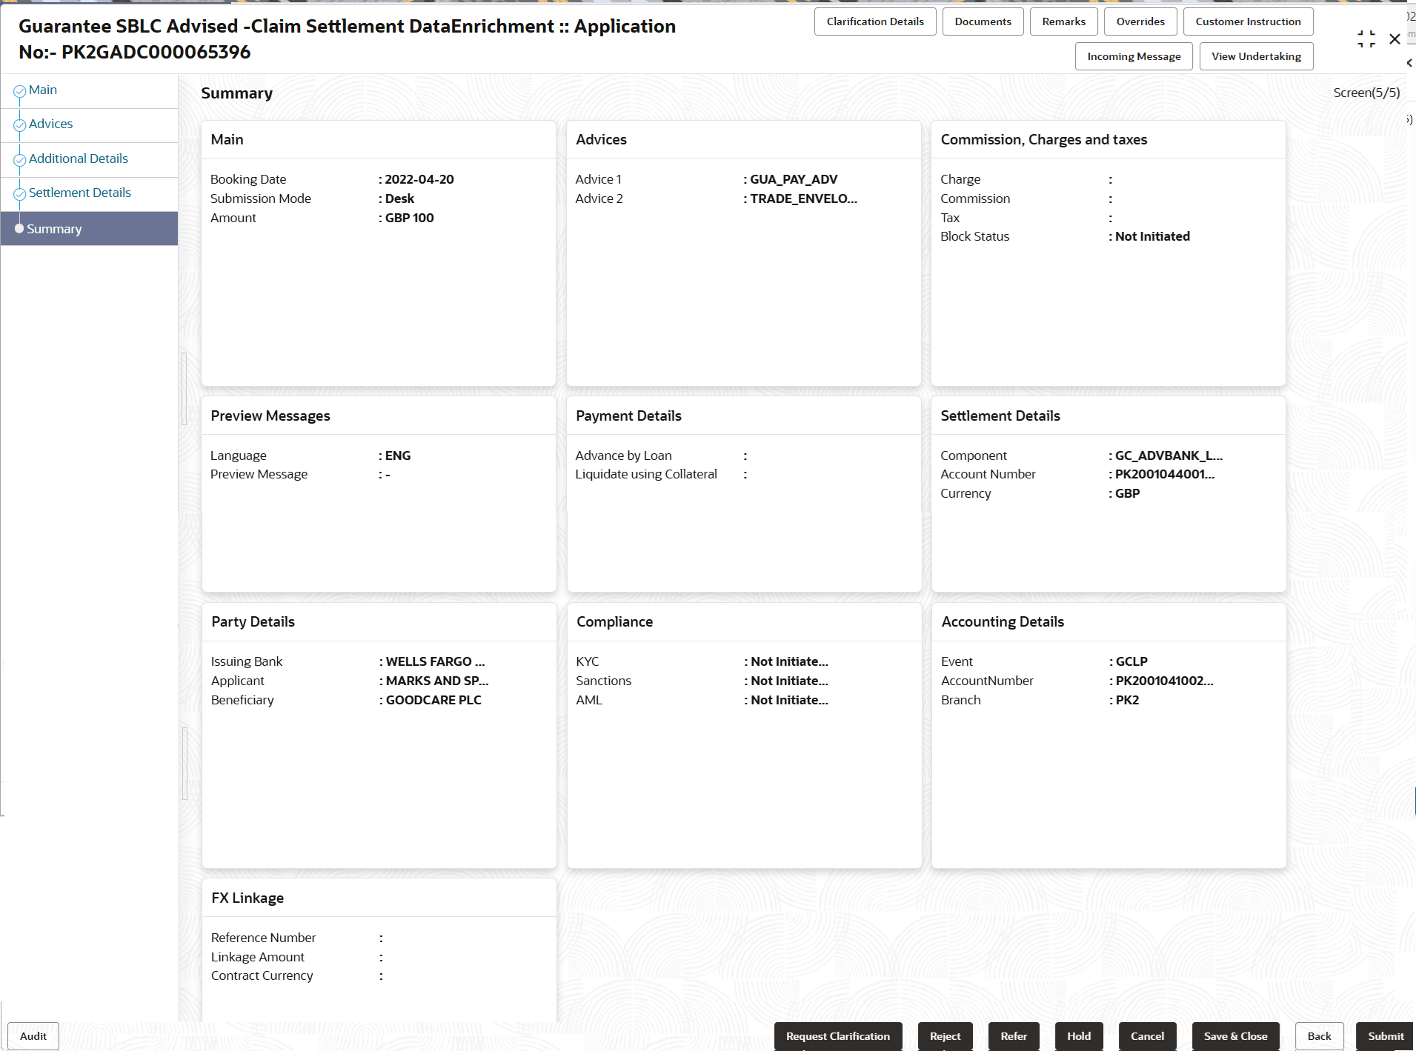Click the booking date value 2022-04-20
Screen dimensions: 1416x1051
pos(419,179)
